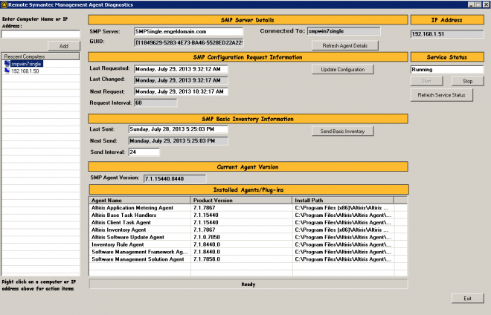Click the SMP Agent Version field
This screenshot has width=491, height=315.
[x=175, y=179]
